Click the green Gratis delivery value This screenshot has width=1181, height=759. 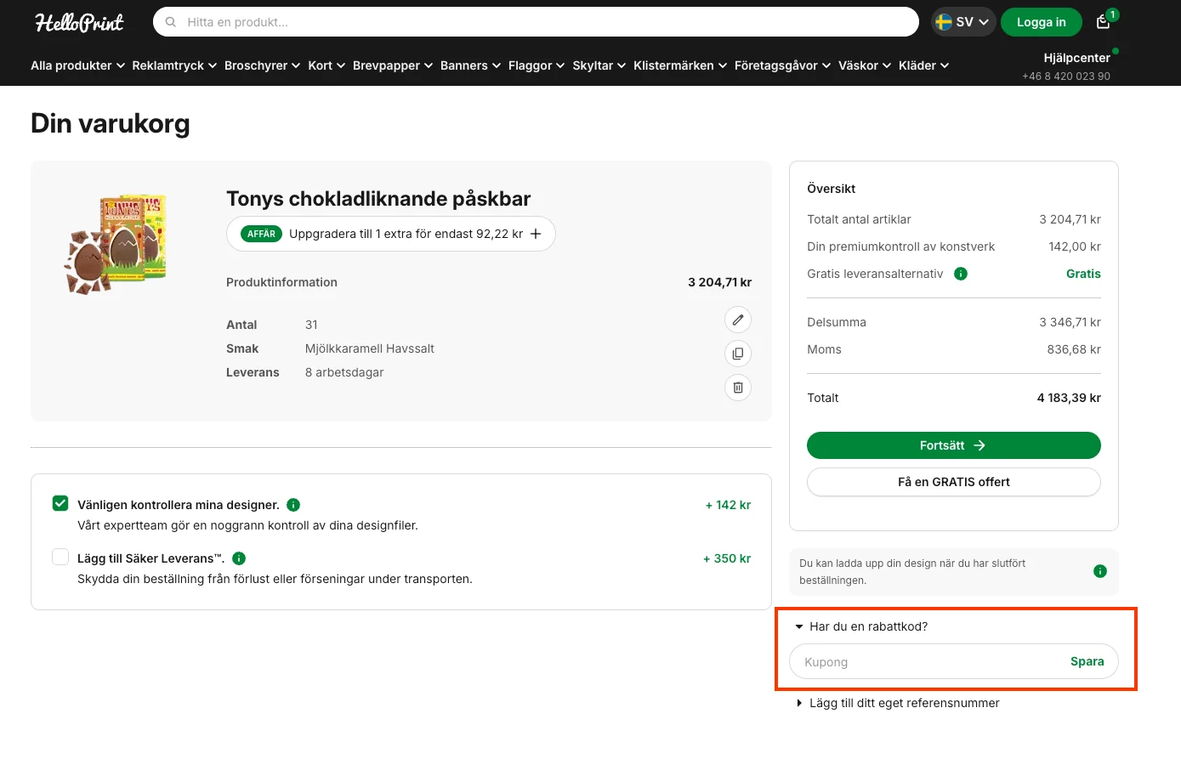pos(1083,274)
